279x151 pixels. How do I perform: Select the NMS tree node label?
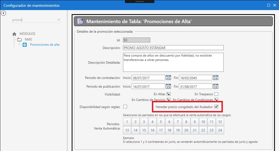tap(28, 39)
